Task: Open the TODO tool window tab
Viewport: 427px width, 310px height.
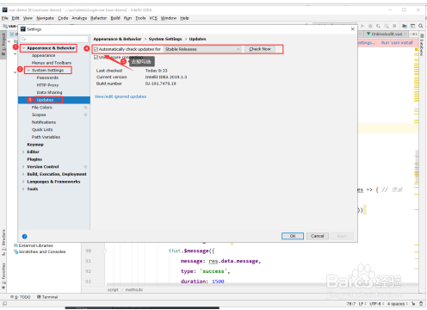Action: pos(21,297)
